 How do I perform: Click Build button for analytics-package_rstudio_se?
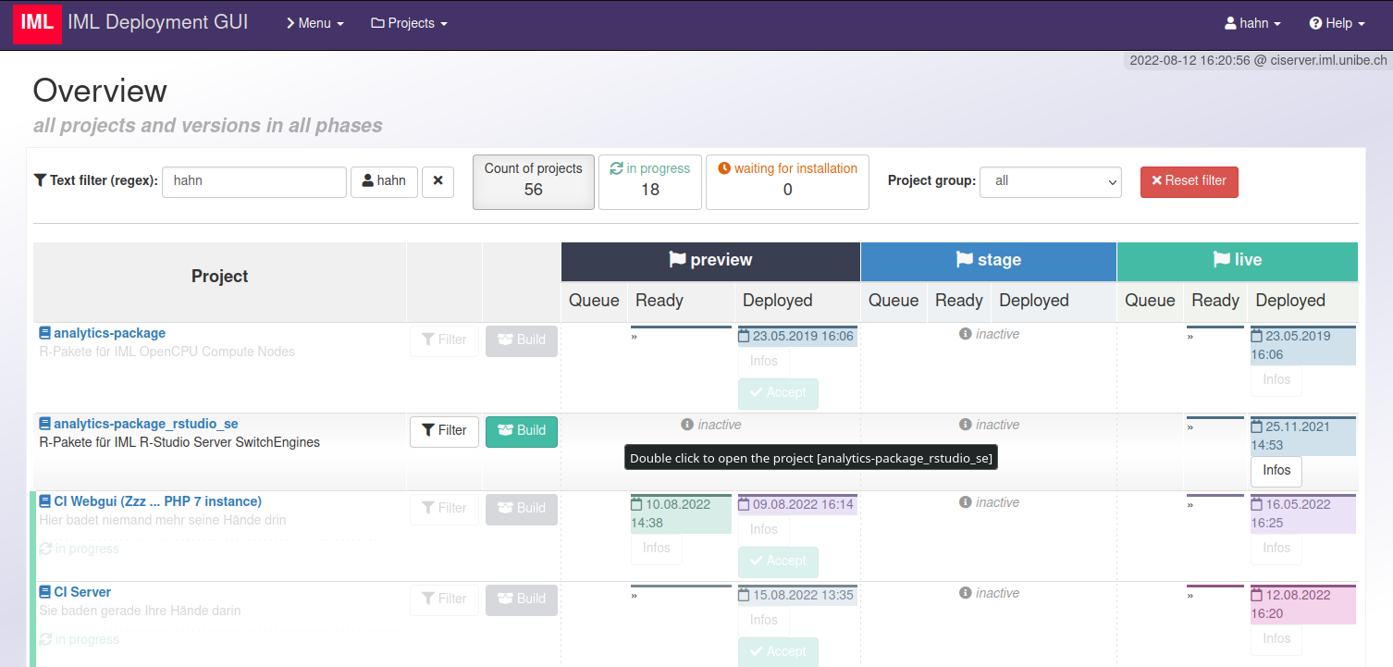(522, 431)
